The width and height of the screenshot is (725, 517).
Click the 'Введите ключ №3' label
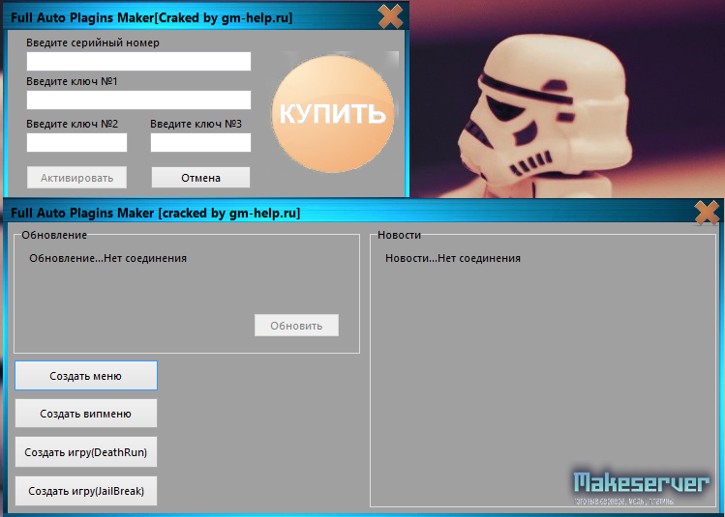(x=196, y=124)
